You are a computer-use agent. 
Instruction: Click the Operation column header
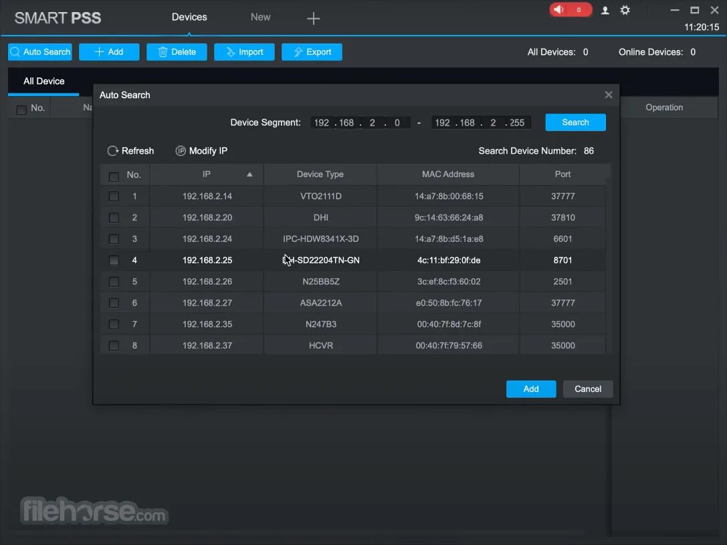coord(664,108)
